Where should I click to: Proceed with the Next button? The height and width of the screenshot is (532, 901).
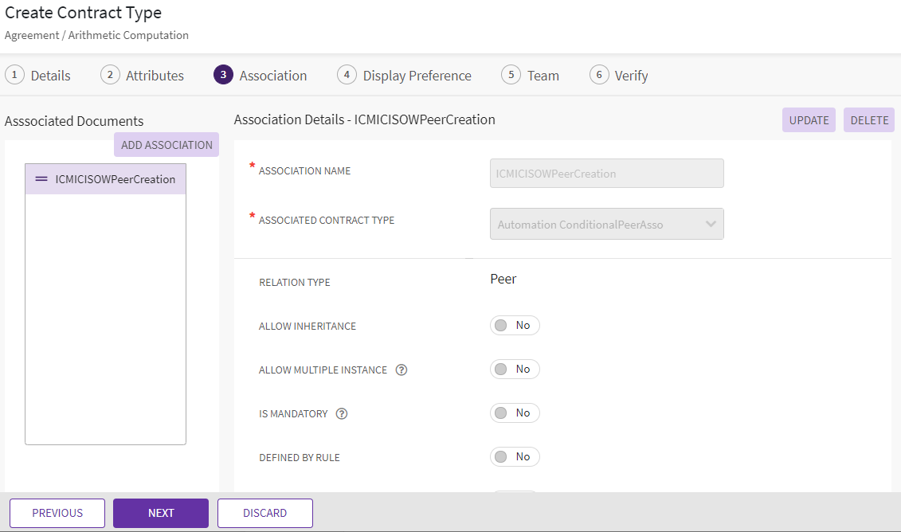pos(161,513)
